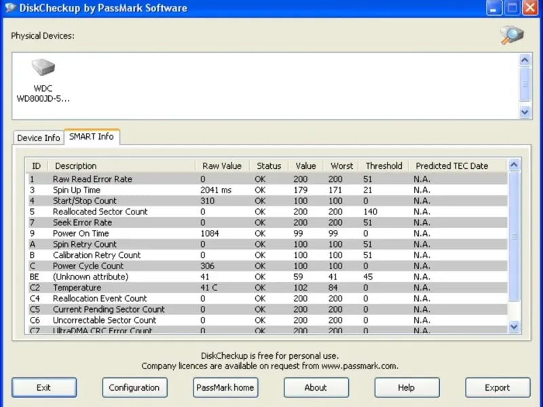Visit PassMark home button

(x=225, y=387)
